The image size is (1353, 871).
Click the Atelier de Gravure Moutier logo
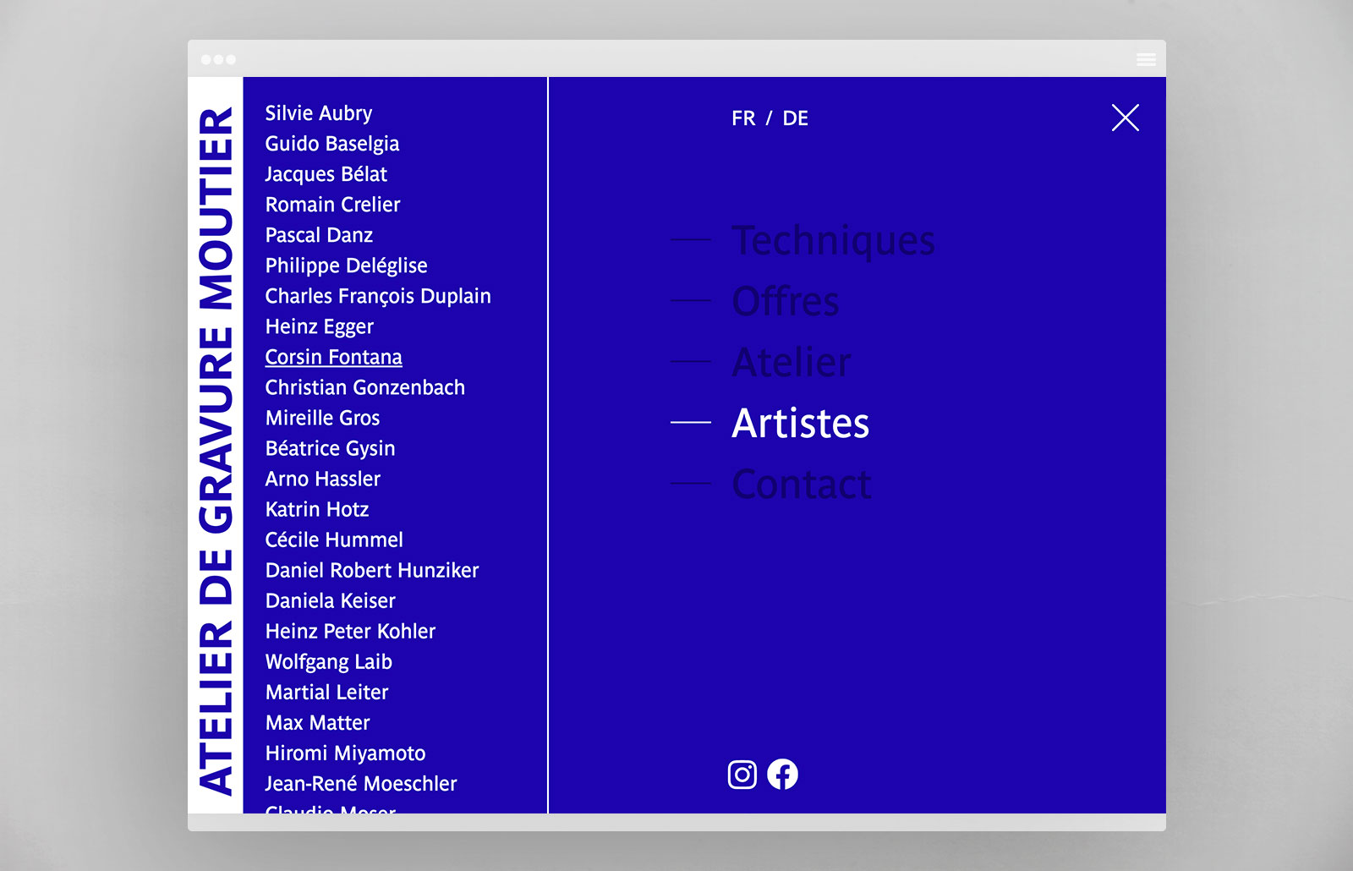[x=216, y=451]
